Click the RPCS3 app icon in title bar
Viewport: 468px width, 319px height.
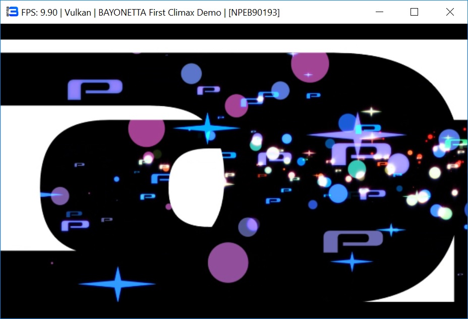click(12, 12)
